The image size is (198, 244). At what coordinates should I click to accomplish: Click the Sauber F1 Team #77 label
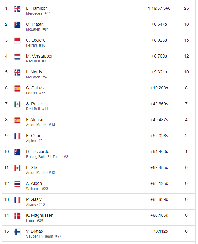tap(44, 236)
